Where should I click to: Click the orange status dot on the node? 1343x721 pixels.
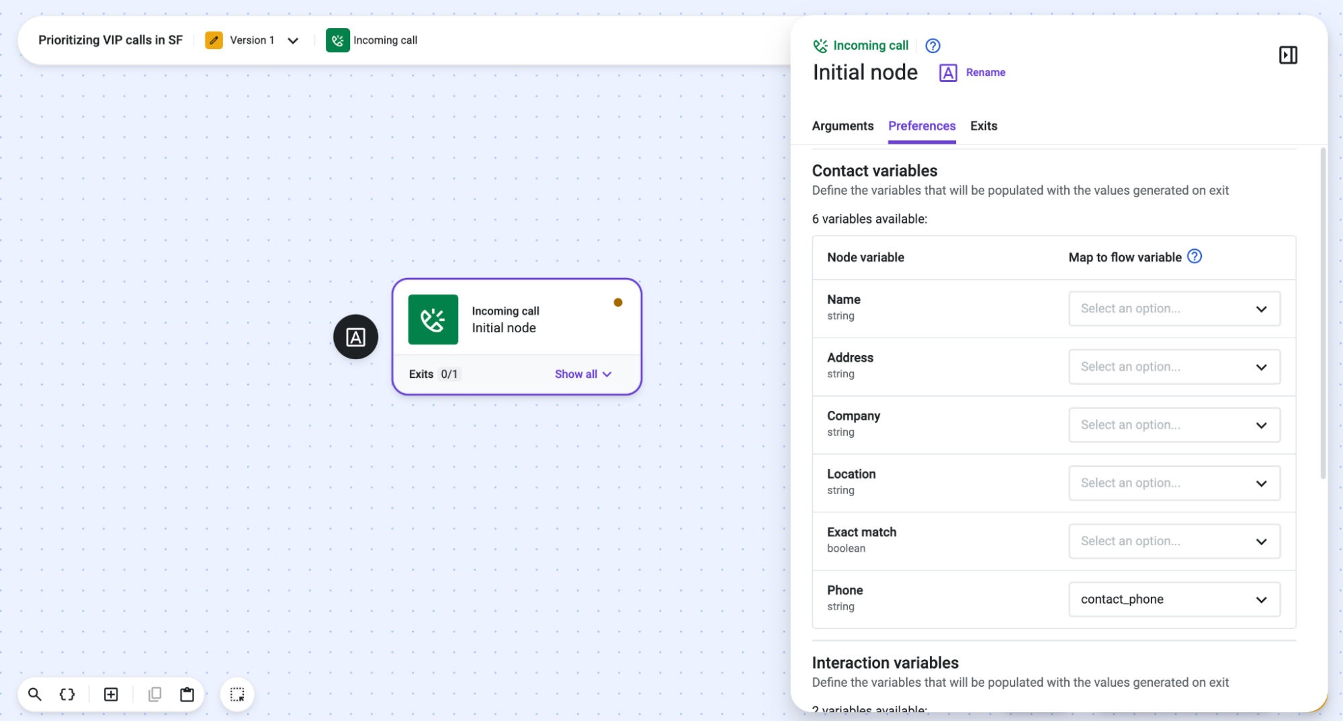[618, 302]
